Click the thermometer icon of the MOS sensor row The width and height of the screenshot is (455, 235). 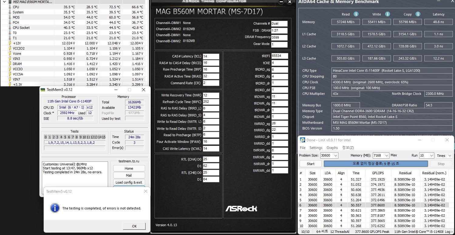[10, 17]
